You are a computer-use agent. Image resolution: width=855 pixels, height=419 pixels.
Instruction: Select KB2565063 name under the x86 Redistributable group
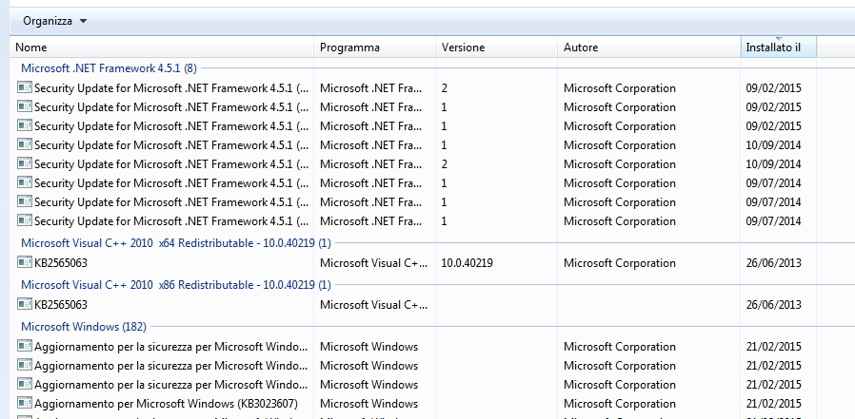(x=61, y=305)
